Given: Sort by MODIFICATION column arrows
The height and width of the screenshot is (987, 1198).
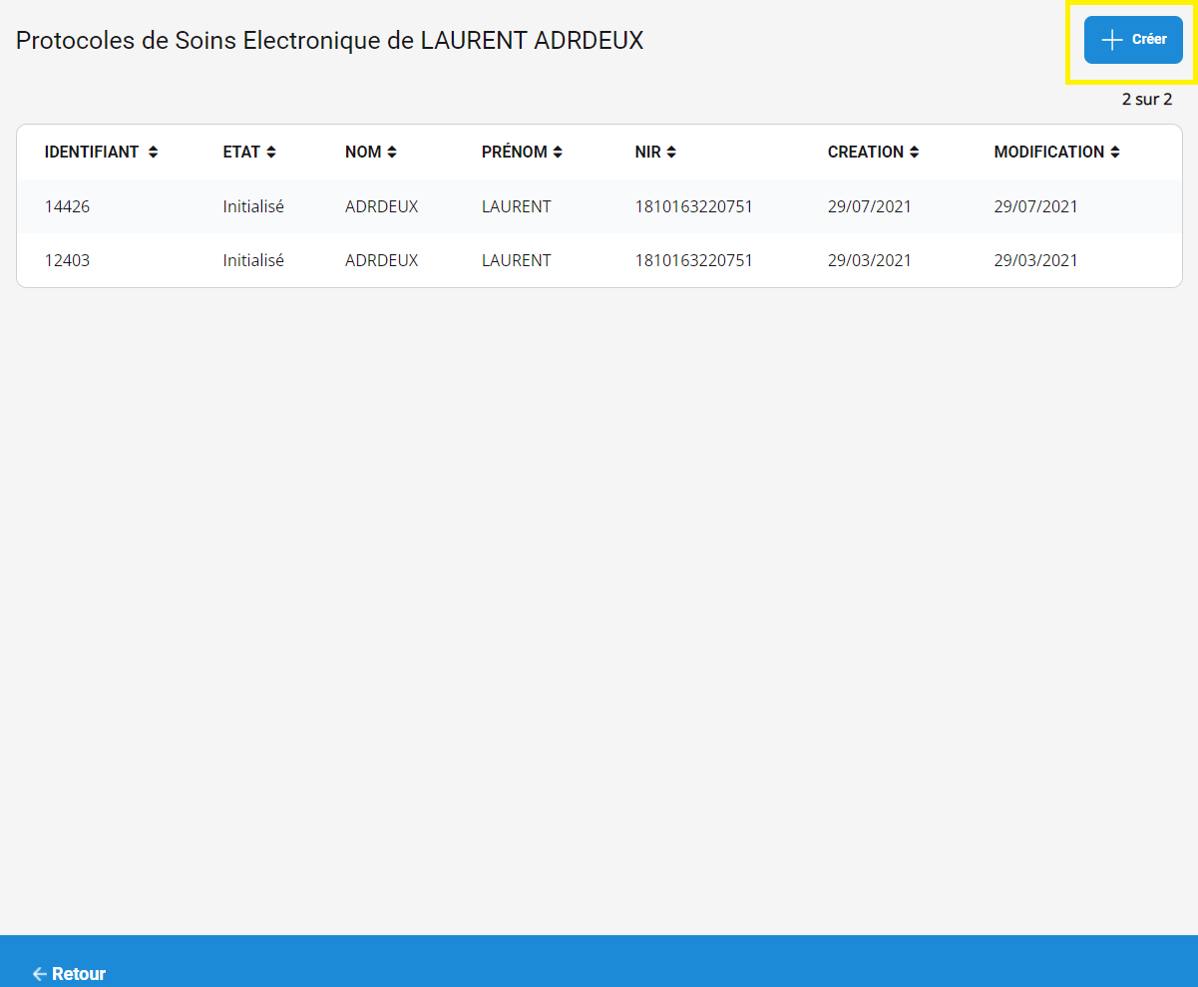Looking at the screenshot, I should (x=1114, y=153).
